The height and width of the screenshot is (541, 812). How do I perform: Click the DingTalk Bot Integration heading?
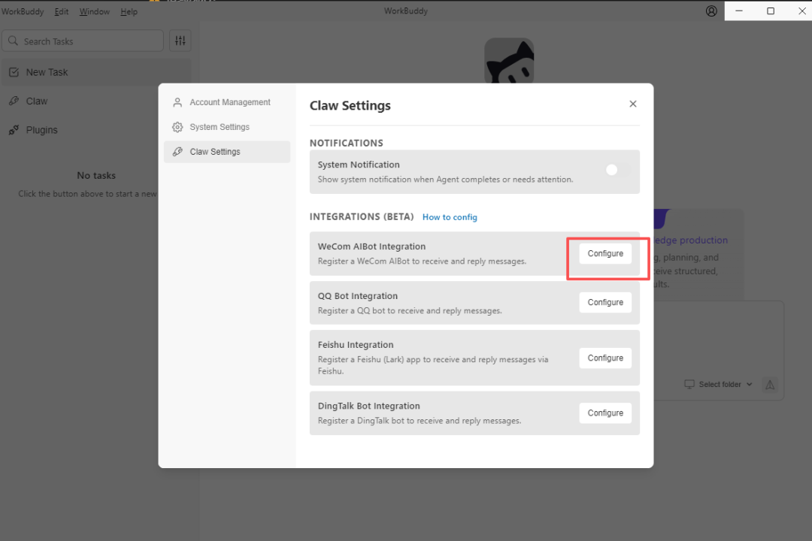point(368,406)
